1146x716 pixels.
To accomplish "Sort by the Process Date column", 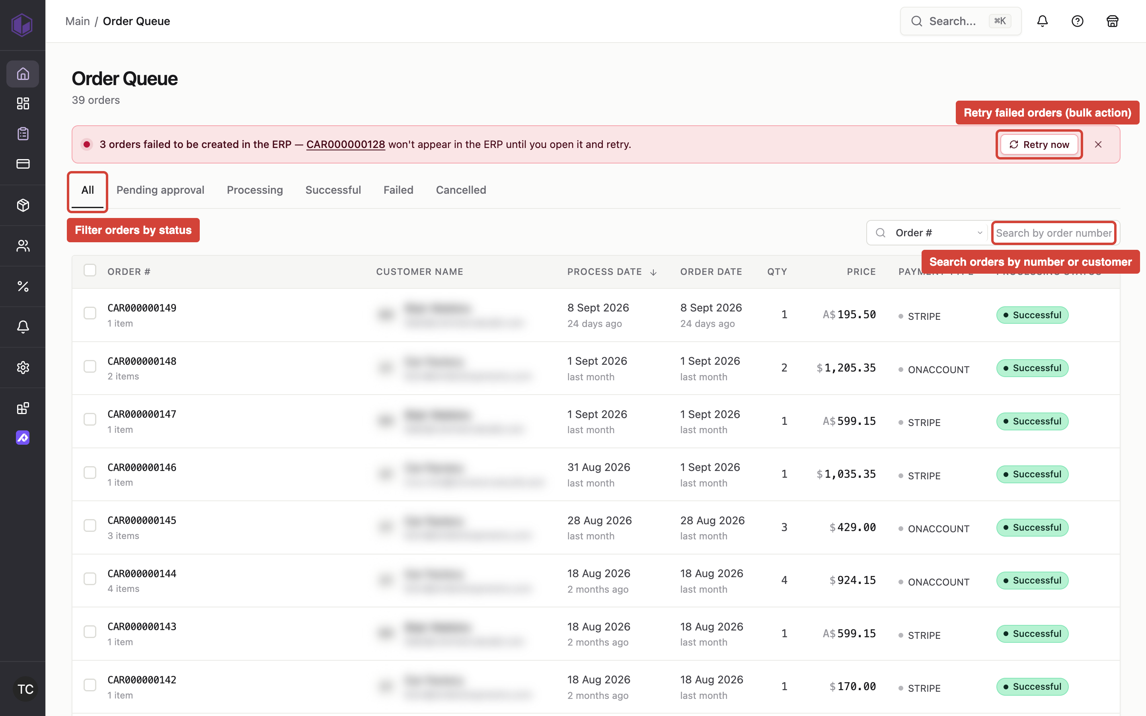I will pyautogui.click(x=612, y=272).
